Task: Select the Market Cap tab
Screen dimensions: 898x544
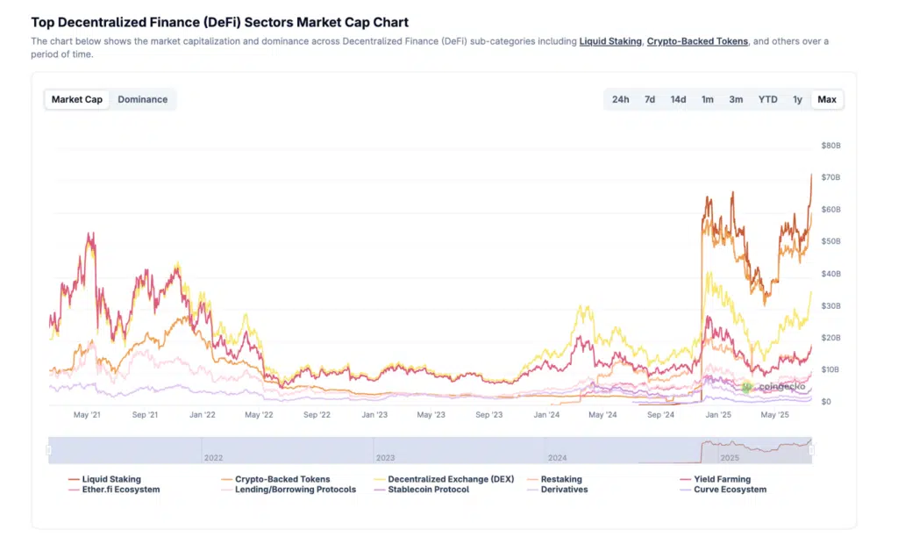Action: tap(77, 99)
